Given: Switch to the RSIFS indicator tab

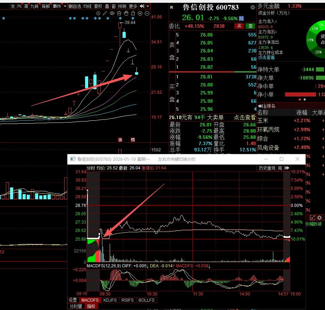Looking at the screenshot, I should (127, 300).
